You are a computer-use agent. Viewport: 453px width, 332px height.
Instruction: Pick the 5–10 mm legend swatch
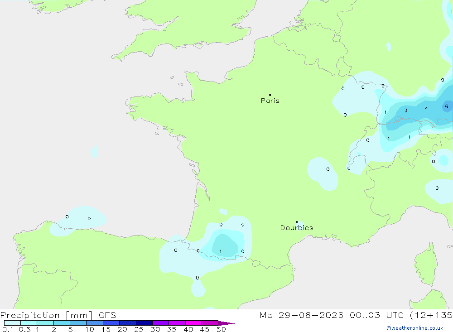(78, 323)
